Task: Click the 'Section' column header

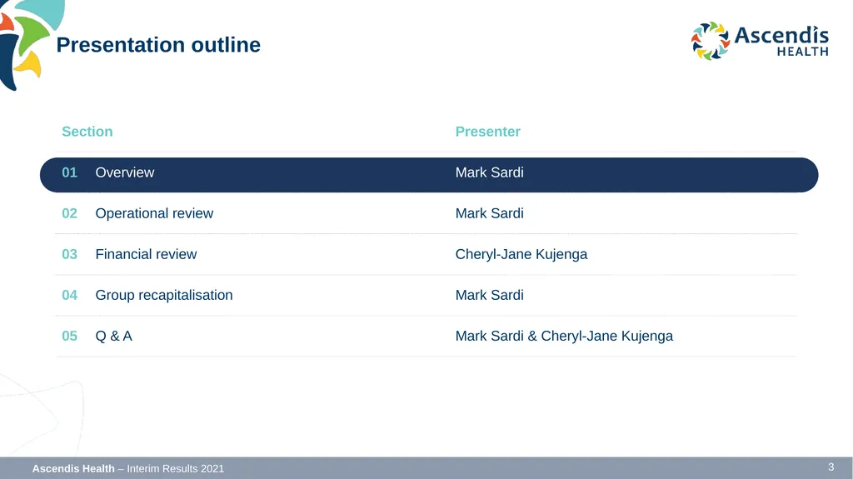Action: click(x=87, y=132)
